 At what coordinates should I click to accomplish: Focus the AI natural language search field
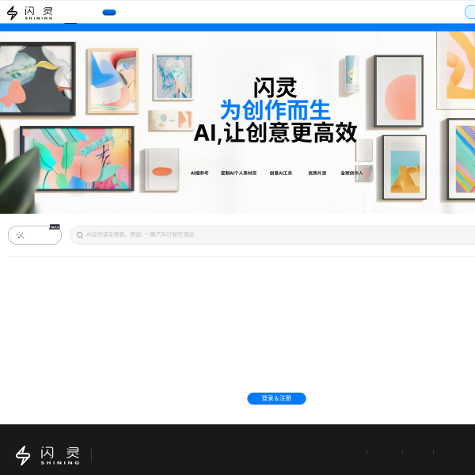pyautogui.click(x=272, y=235)
